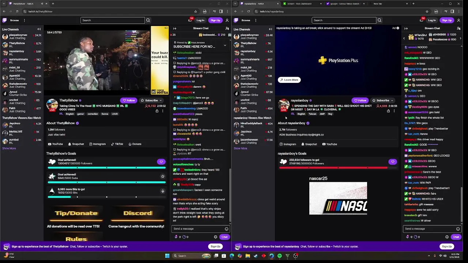Image resolution: width=468 pixels, height=263 pixels.
Task: Open Thetyliishow's Instagram link
Action: click(x=97, y=144)
